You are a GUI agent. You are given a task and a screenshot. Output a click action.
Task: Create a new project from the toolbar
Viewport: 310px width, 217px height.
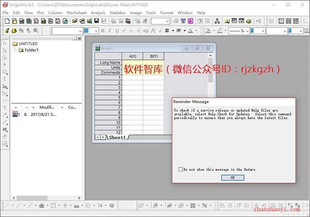tap(7, 21)
